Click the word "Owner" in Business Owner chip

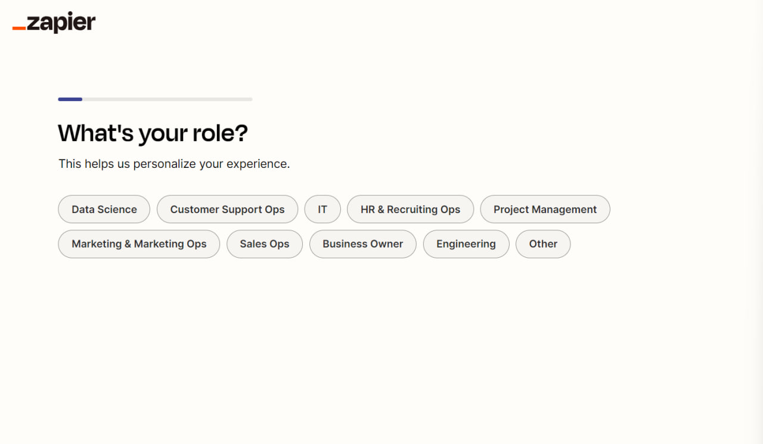point(387,244)
